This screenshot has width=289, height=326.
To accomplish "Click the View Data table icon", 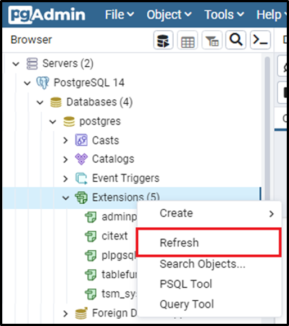I will click(x=188, y=40).
